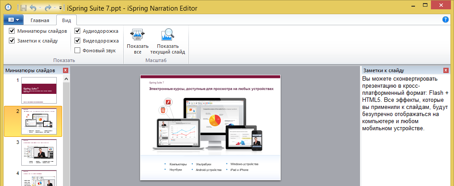Enable the Фоновый звук checkbox
The height and width of the screenshot is (186, 454).
(77, 50)
